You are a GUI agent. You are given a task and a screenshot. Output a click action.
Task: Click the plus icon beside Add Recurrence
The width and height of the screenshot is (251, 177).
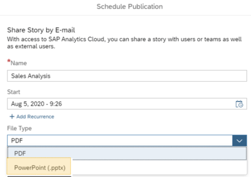(12, 116)
